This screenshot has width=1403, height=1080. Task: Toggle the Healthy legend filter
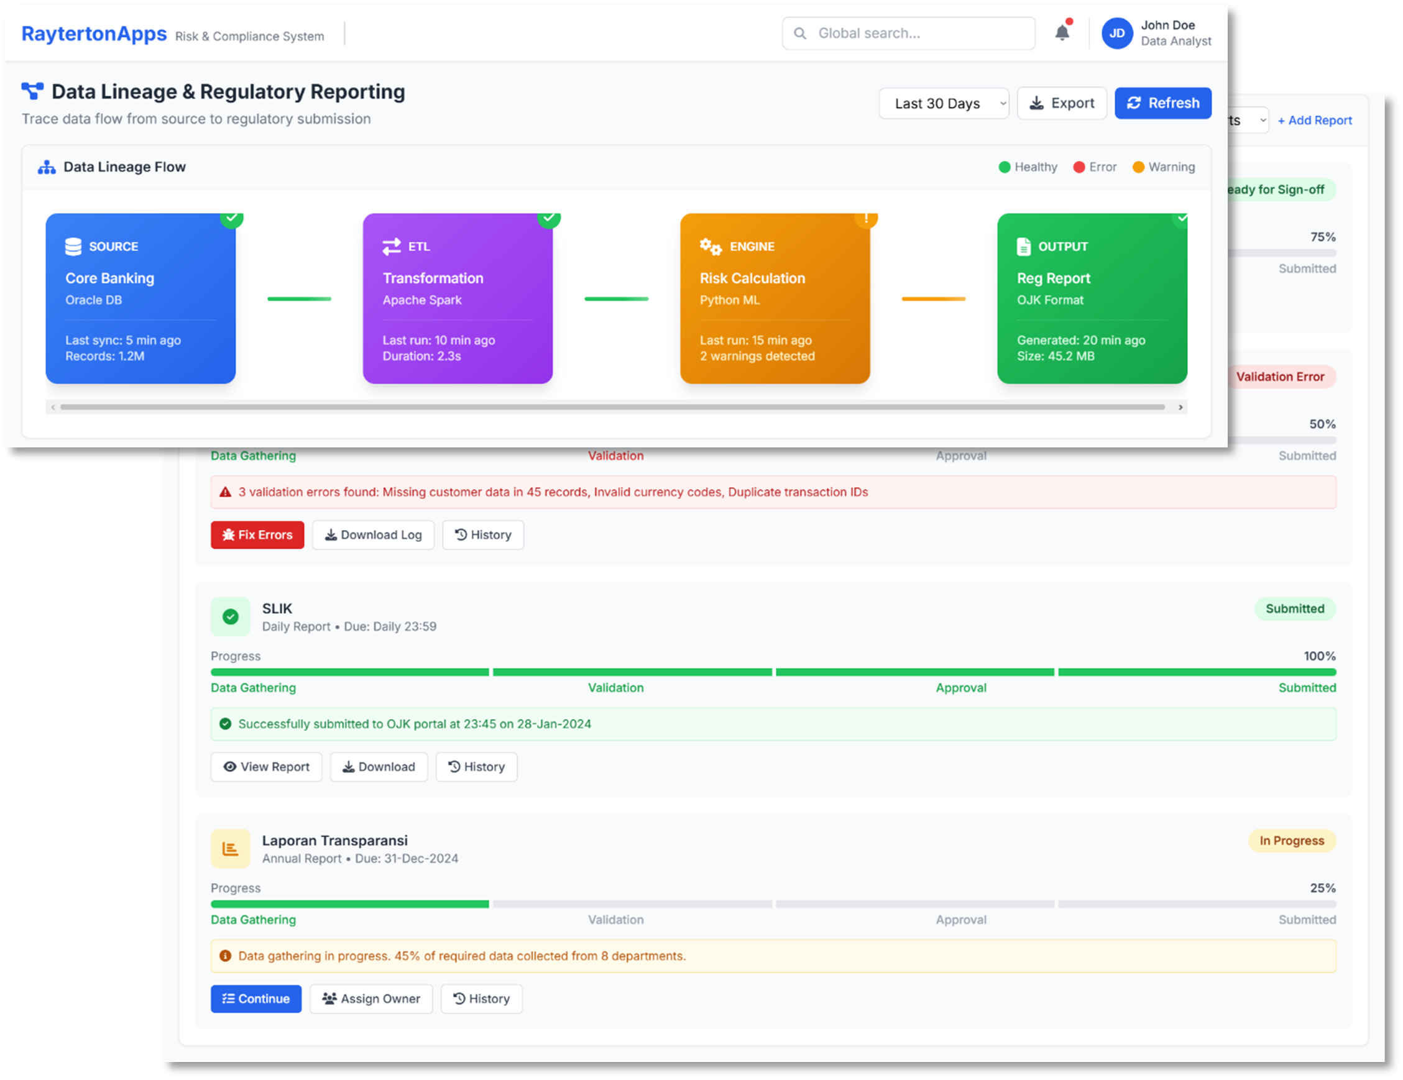tap(1028, 167)
